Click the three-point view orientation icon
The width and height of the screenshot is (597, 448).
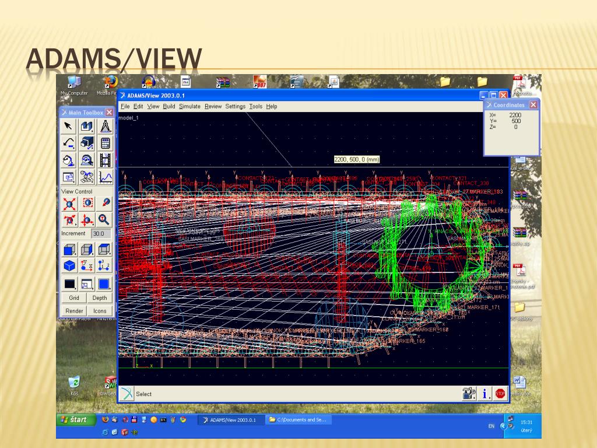pyautogui.click(x=105, y=265)
